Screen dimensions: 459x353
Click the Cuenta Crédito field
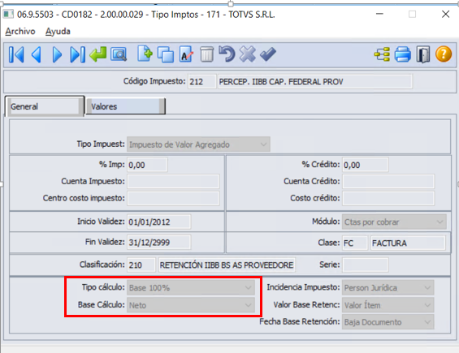(388, 182)
